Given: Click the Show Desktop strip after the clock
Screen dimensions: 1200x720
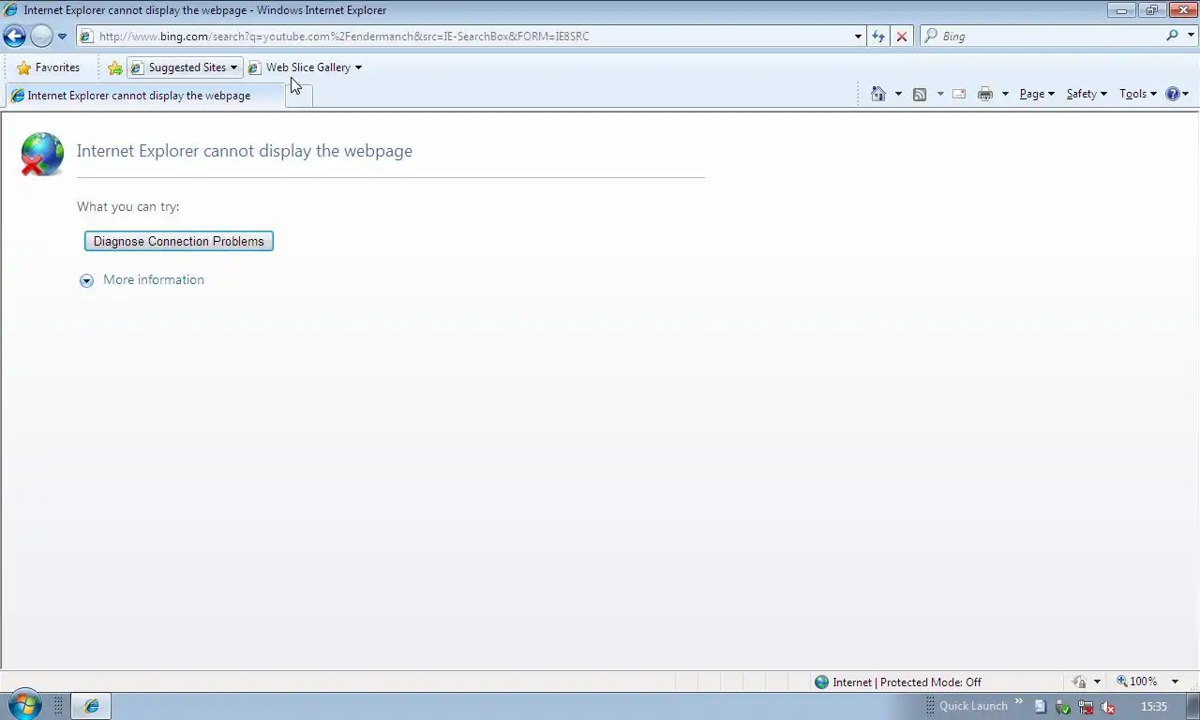Looking at the screenshot, I should 1192,706.
